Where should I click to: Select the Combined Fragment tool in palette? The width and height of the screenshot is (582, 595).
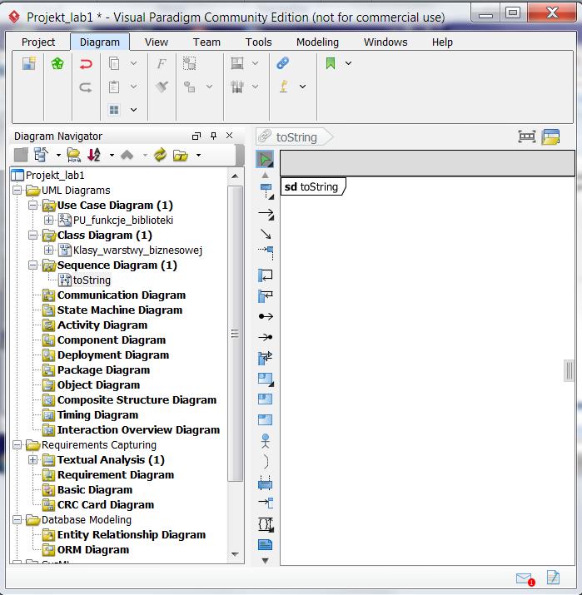266,379
